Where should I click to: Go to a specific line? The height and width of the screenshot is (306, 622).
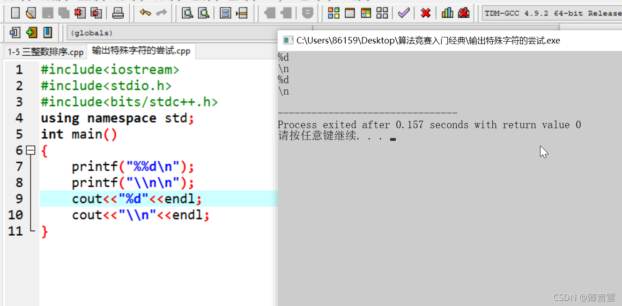tap(242, 13)
